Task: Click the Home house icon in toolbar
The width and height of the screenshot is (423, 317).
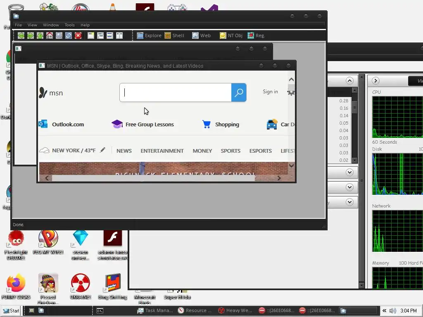Action: click(x=50, y=35)
